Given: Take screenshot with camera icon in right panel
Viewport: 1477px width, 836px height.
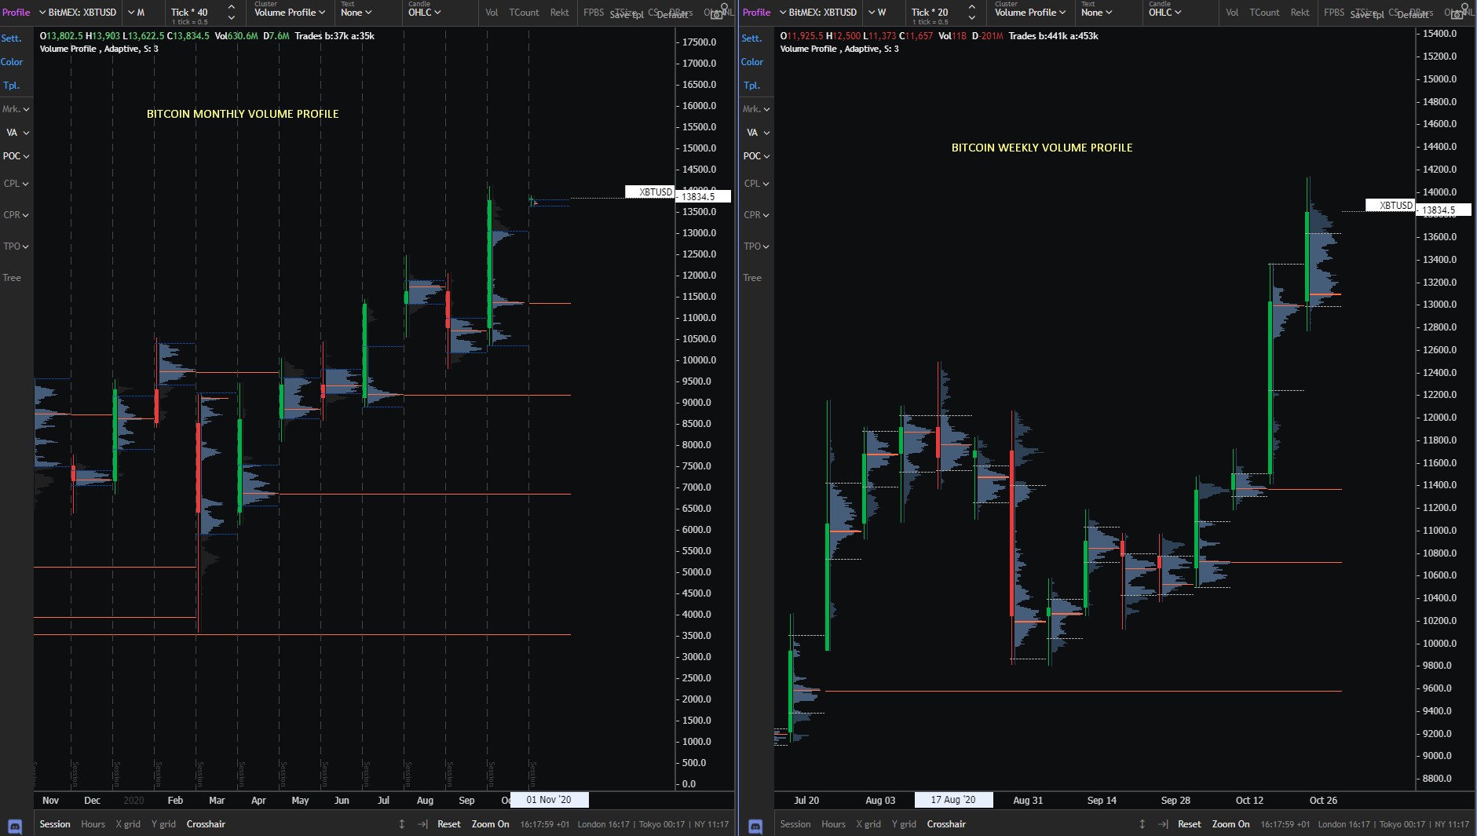Looking at the screenshot, I should coord(1457,15).
